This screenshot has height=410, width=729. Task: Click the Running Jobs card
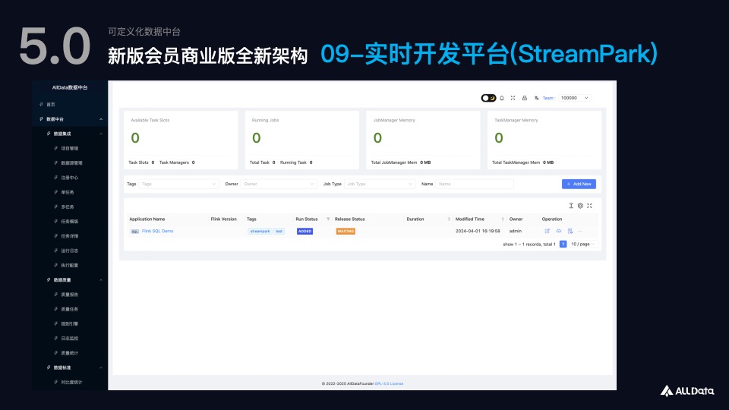[301, 140]
